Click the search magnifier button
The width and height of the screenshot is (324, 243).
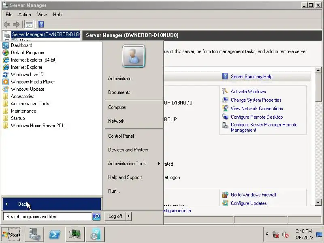(96, 216)
